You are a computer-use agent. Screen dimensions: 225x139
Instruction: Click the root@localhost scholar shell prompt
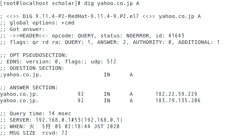pyautogui.click(x=40, y=3)
